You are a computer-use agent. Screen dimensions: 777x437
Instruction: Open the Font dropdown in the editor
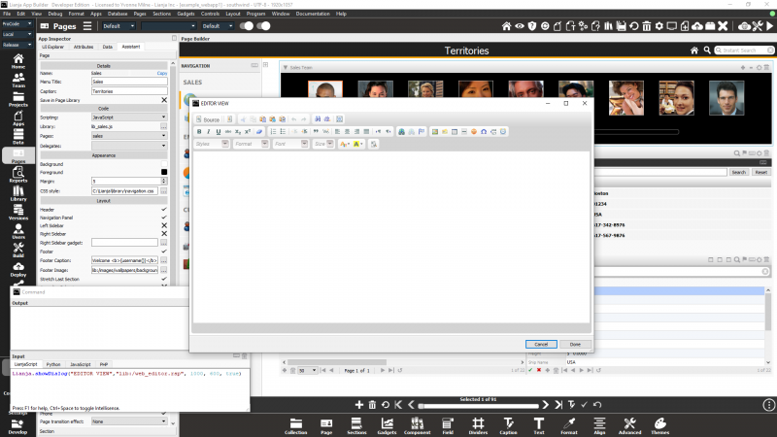tap(290, 144)
